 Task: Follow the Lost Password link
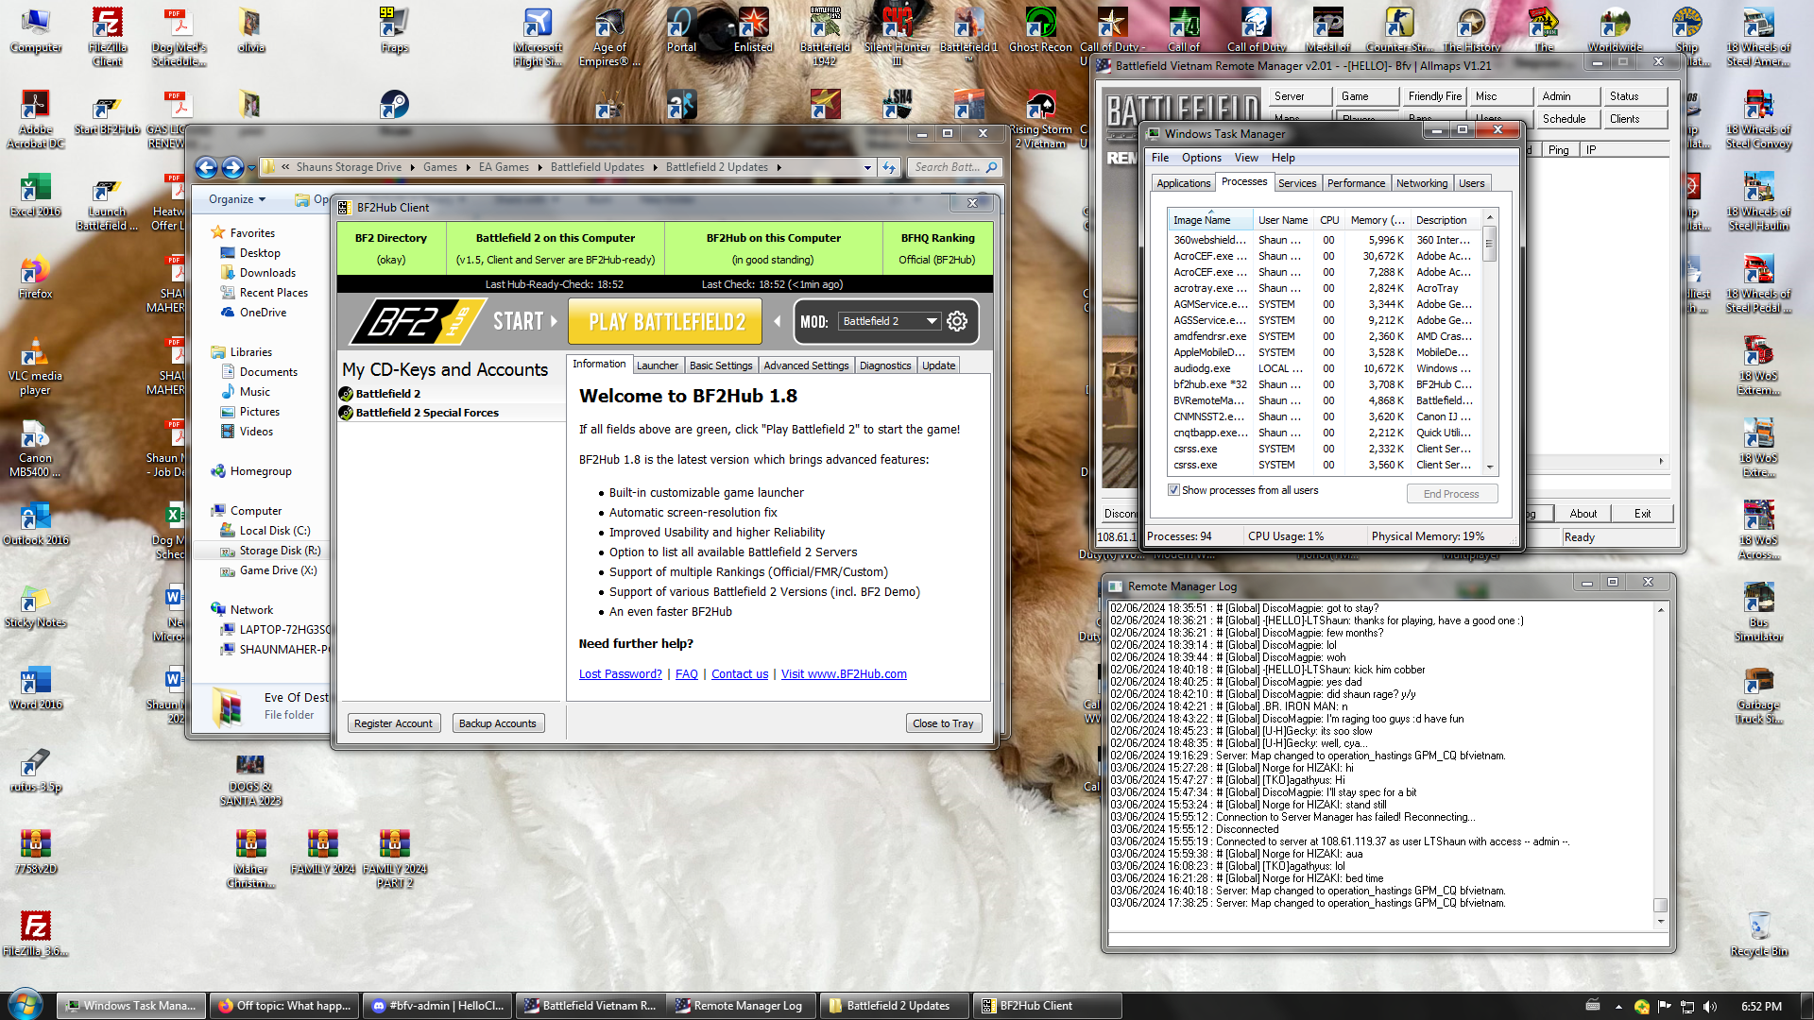point(620,673)
